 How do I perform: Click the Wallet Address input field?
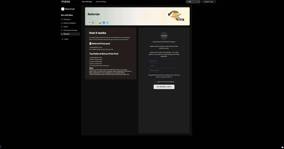[x=164, y=70]
